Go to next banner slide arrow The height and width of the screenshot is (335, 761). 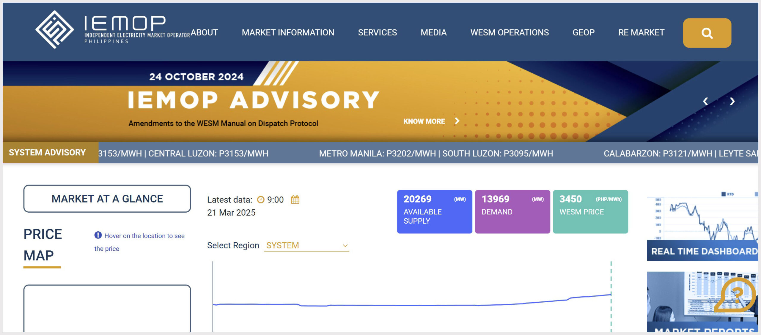(732, 101)
